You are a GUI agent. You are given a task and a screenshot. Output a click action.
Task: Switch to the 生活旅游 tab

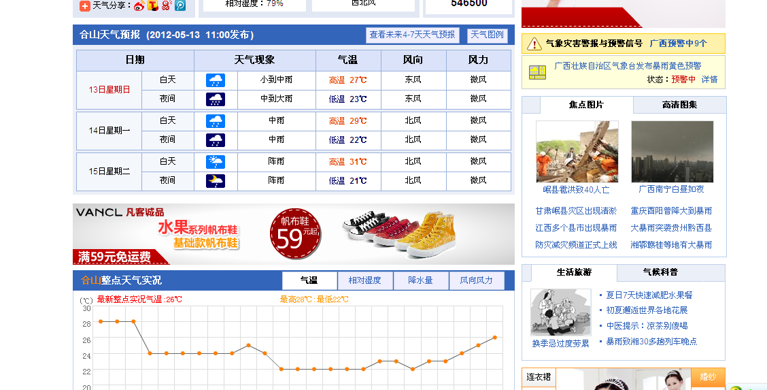pyautogui.click(x=574, y=272)
